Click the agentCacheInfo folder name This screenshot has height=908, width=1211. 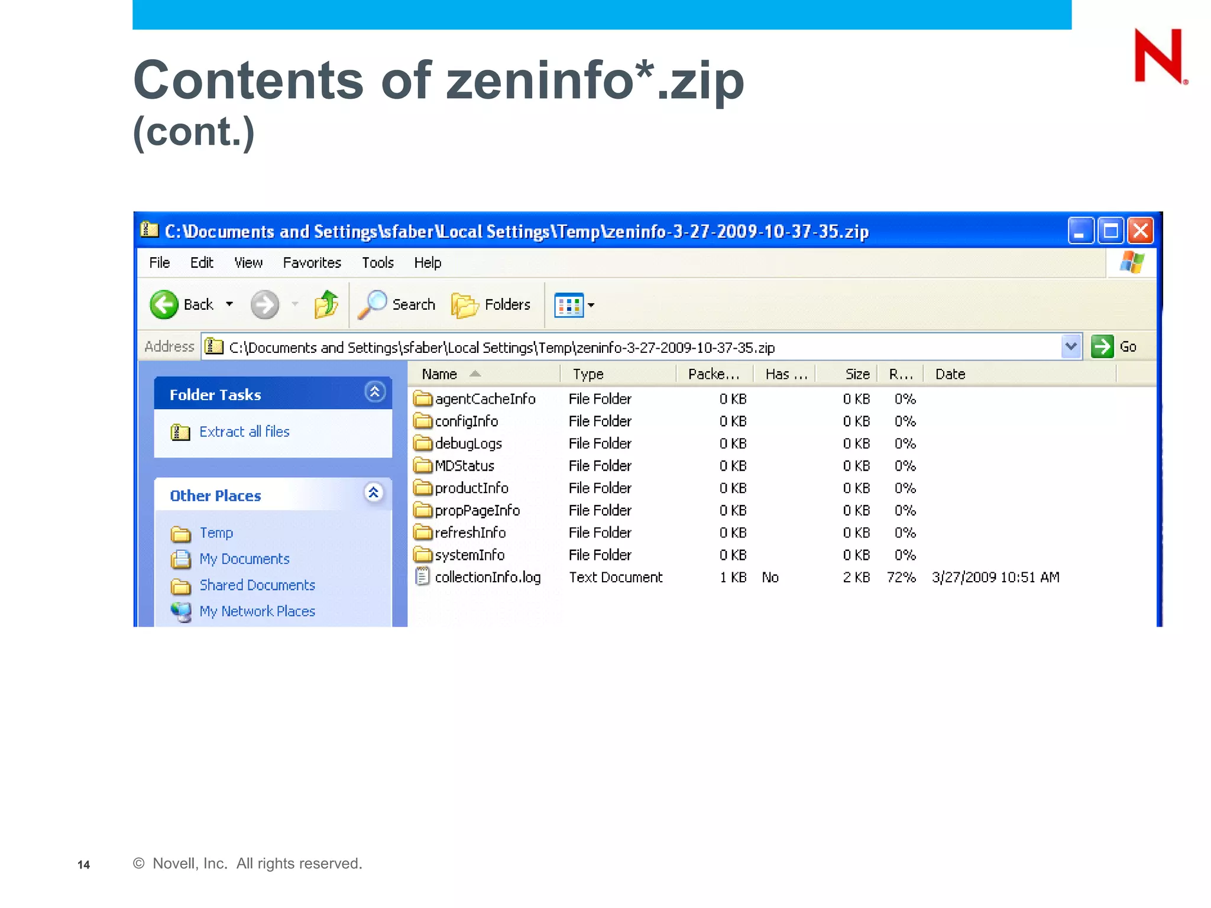tap(485, 399)
